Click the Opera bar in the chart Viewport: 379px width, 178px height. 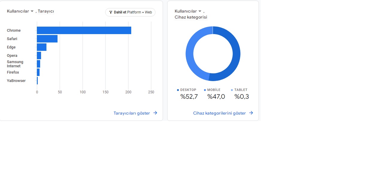point(39,55)
